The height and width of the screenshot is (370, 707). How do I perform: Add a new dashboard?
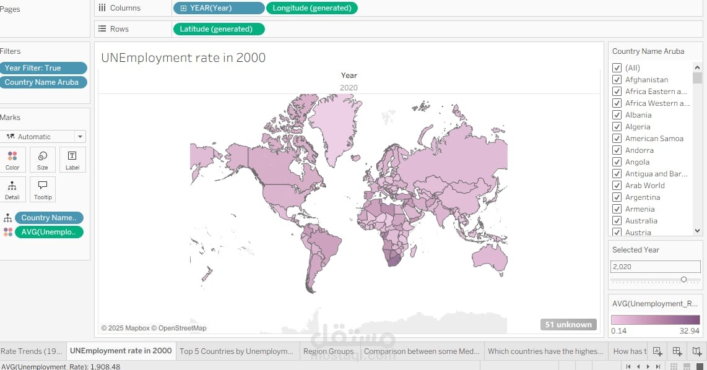pos(677,351)
